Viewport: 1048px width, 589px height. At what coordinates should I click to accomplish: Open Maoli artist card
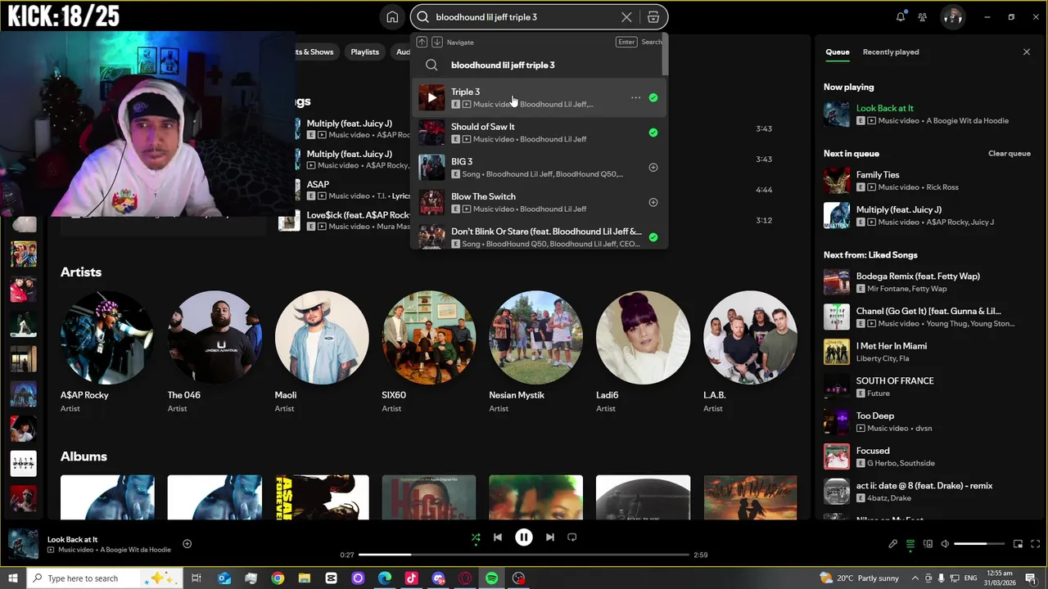click(322, 351)
